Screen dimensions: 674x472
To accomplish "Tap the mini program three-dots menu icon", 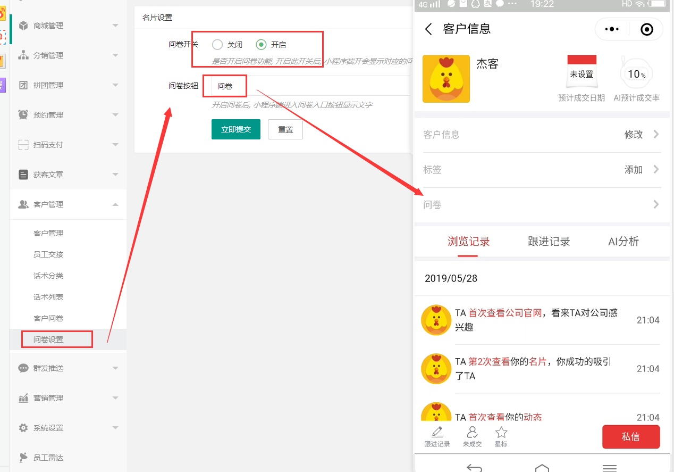I will 612,30.
